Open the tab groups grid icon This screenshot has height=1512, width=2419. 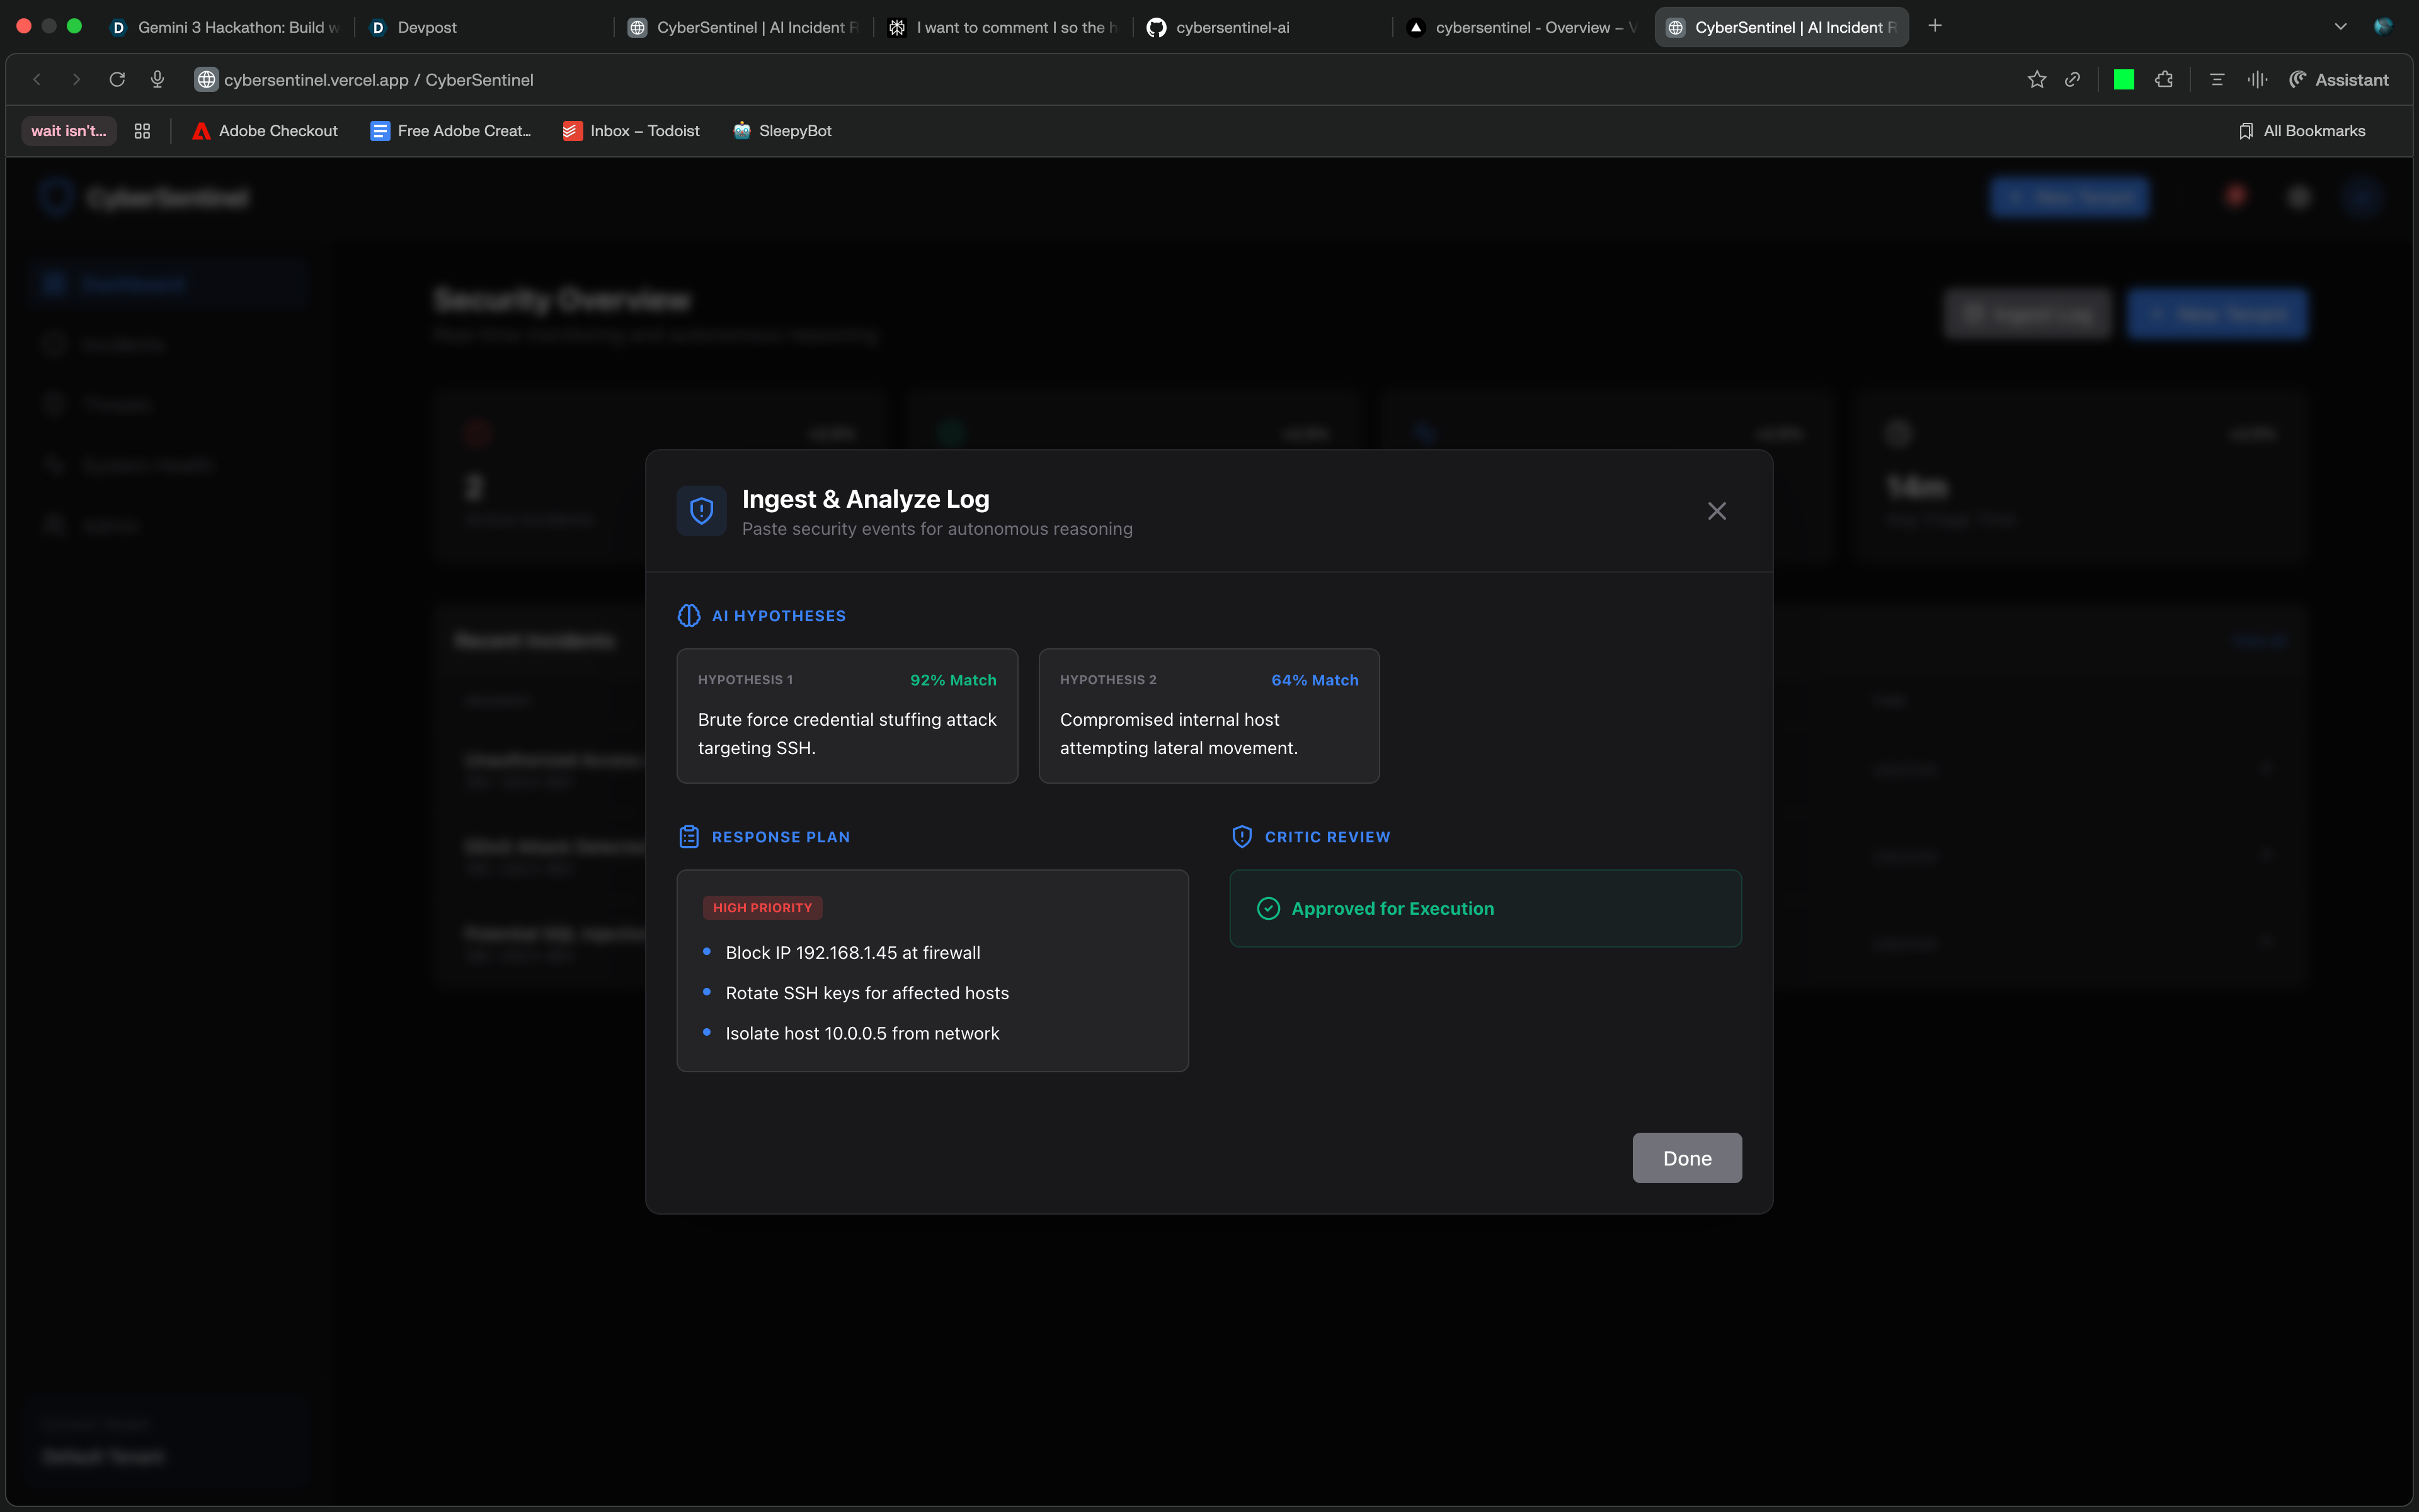[x=142, y=131]
